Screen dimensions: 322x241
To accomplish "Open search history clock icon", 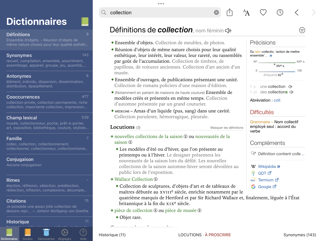I will [x=280, y=12].
